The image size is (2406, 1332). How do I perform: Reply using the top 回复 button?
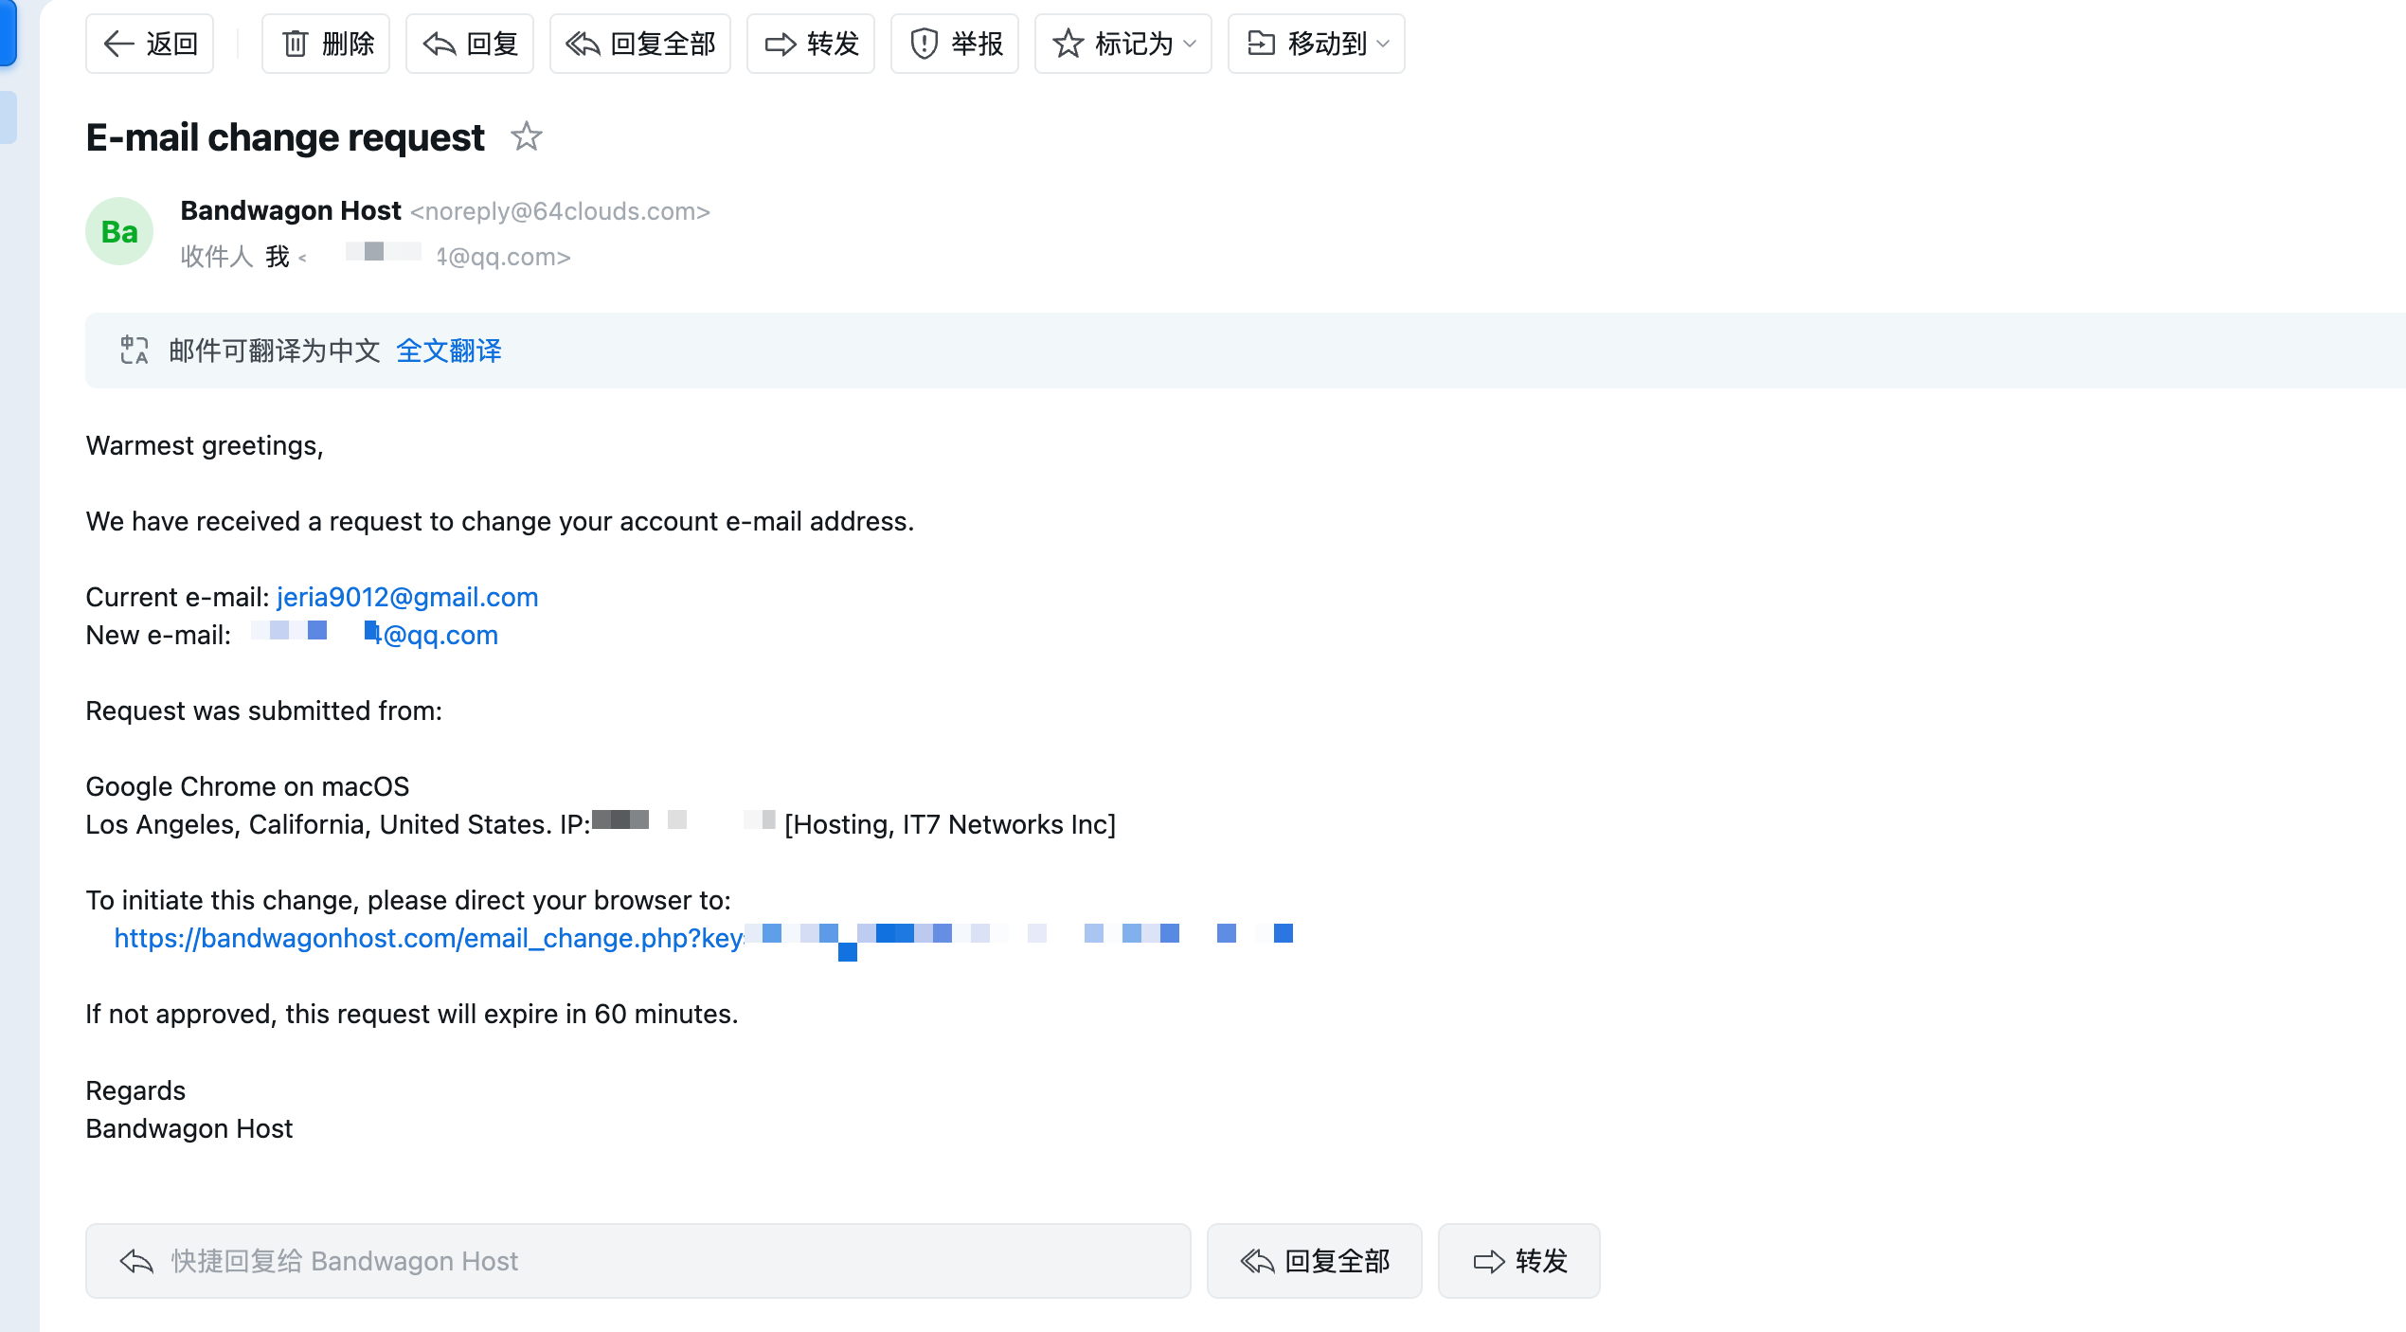[470, 44]
